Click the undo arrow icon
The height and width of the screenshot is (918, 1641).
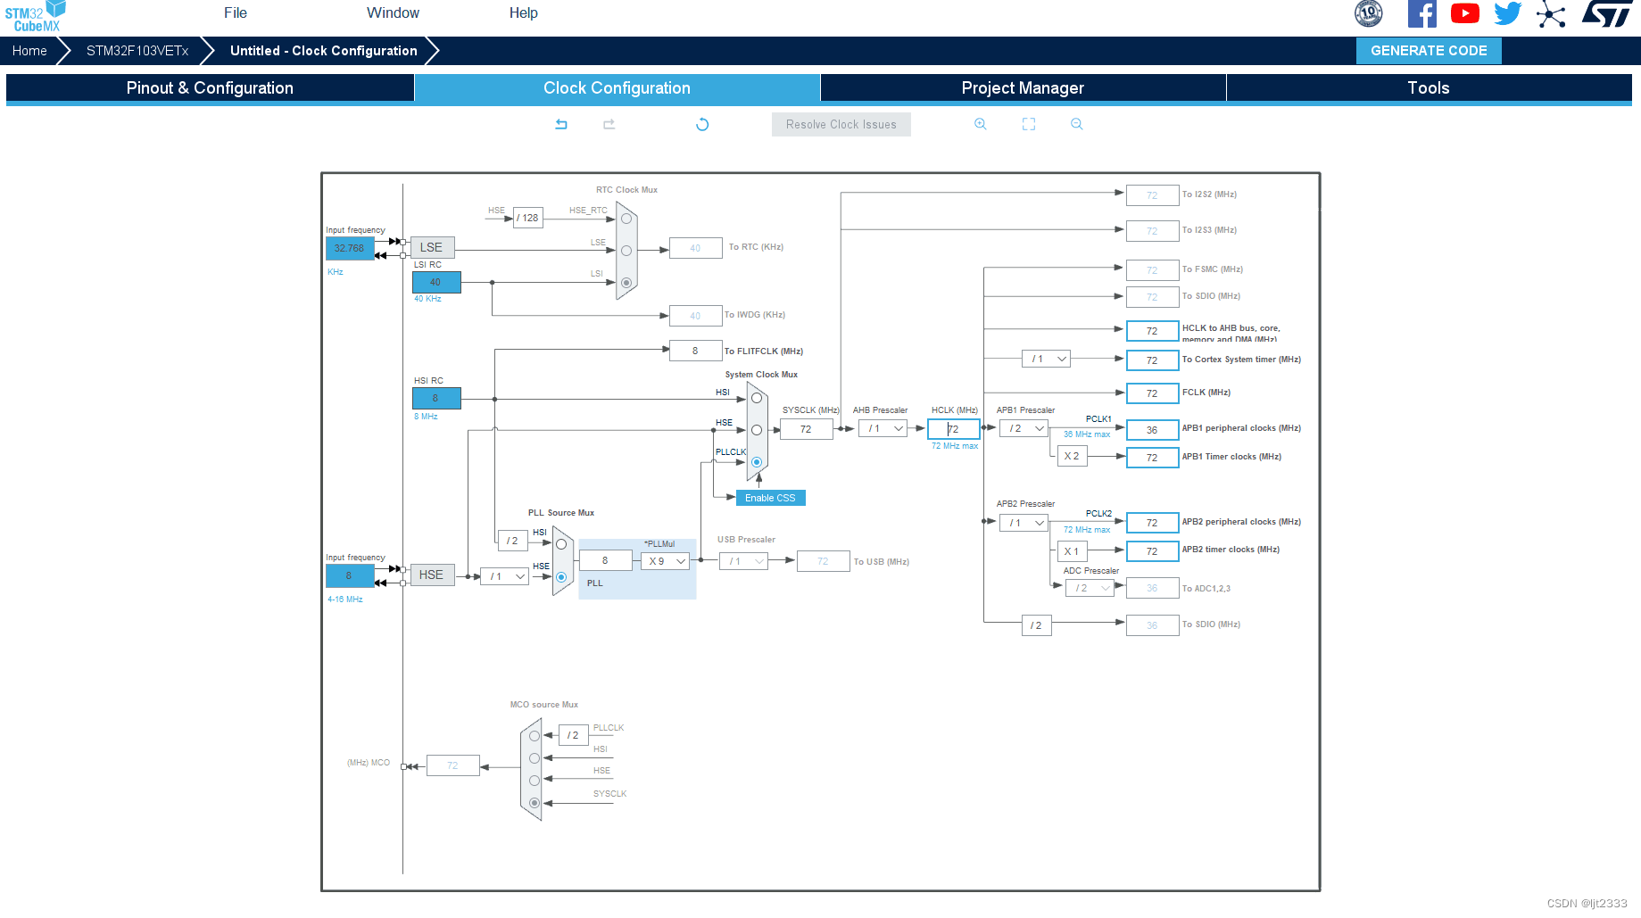coord(561,124)
